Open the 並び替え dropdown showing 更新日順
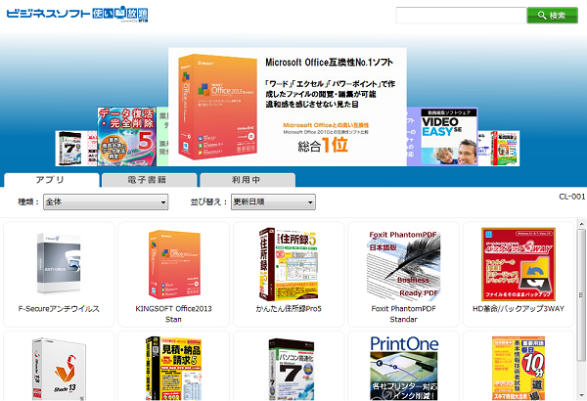The width and height of the screenshot is (587, 401). pos(273,201)
